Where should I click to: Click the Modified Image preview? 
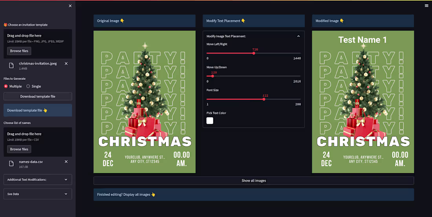pyautogui.click(x=363, y=102)
